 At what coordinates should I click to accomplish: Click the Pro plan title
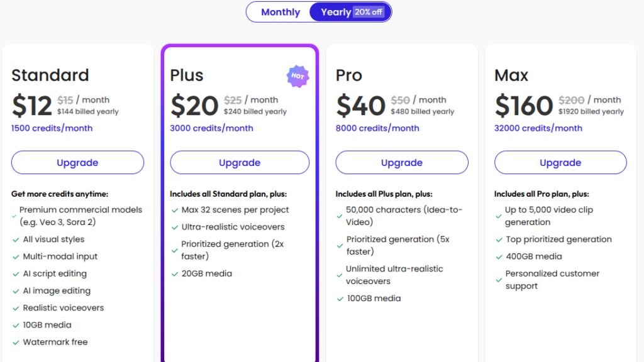tap(349, 75)
